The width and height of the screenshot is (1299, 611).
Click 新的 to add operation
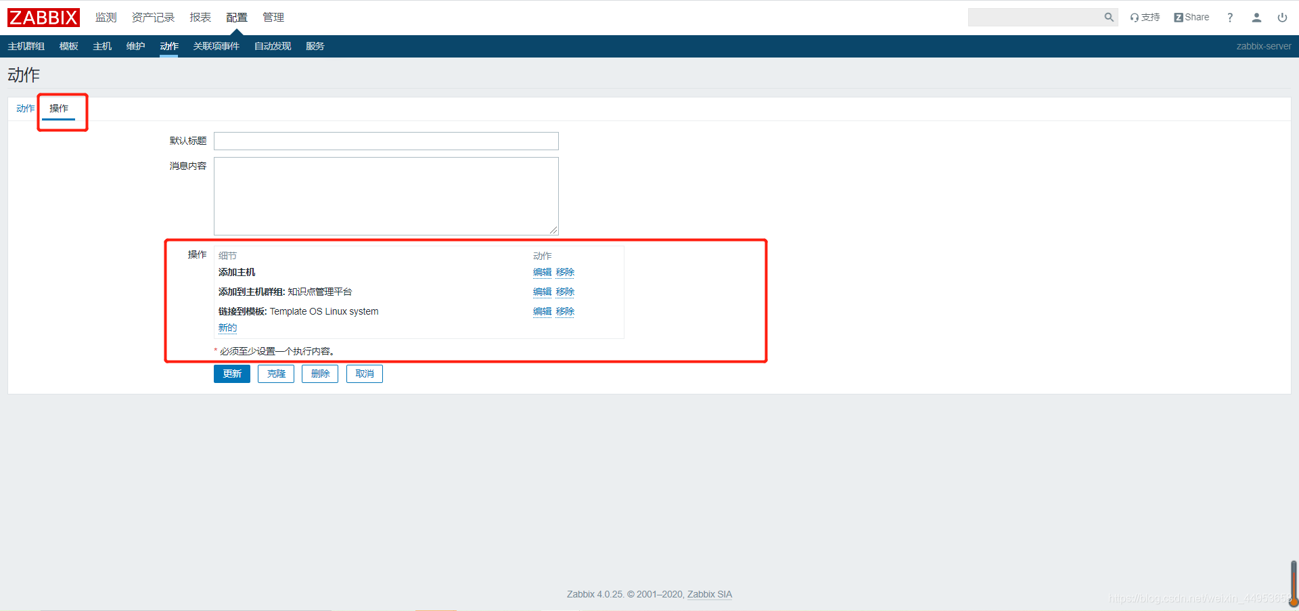pyautogui.click(x=227, y=327)
